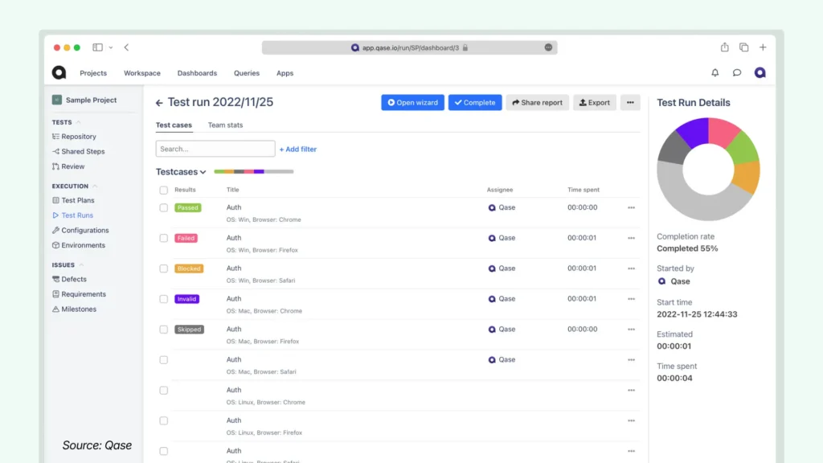Click the Sample Project icon in sidebar

click(57, 100)
